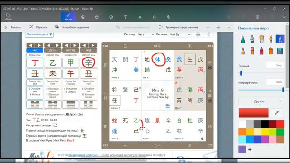Screen dimensions: 290x163
Task: Open the three-dots more options menu
Action: click(228, 27)
